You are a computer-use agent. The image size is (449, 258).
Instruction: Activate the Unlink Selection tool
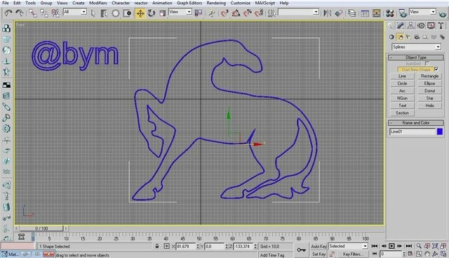pos(43,13)
